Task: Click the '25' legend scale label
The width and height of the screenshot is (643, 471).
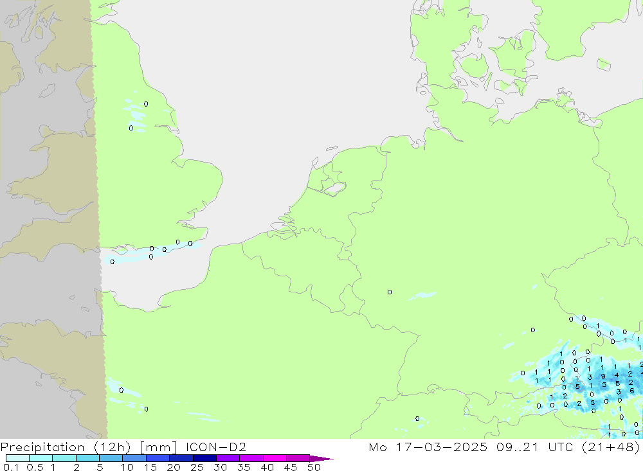Action: click(x=197, y=467)
